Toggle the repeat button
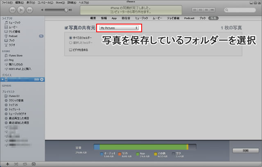Screen dimensions: 262x167 (x=25, y=164)
